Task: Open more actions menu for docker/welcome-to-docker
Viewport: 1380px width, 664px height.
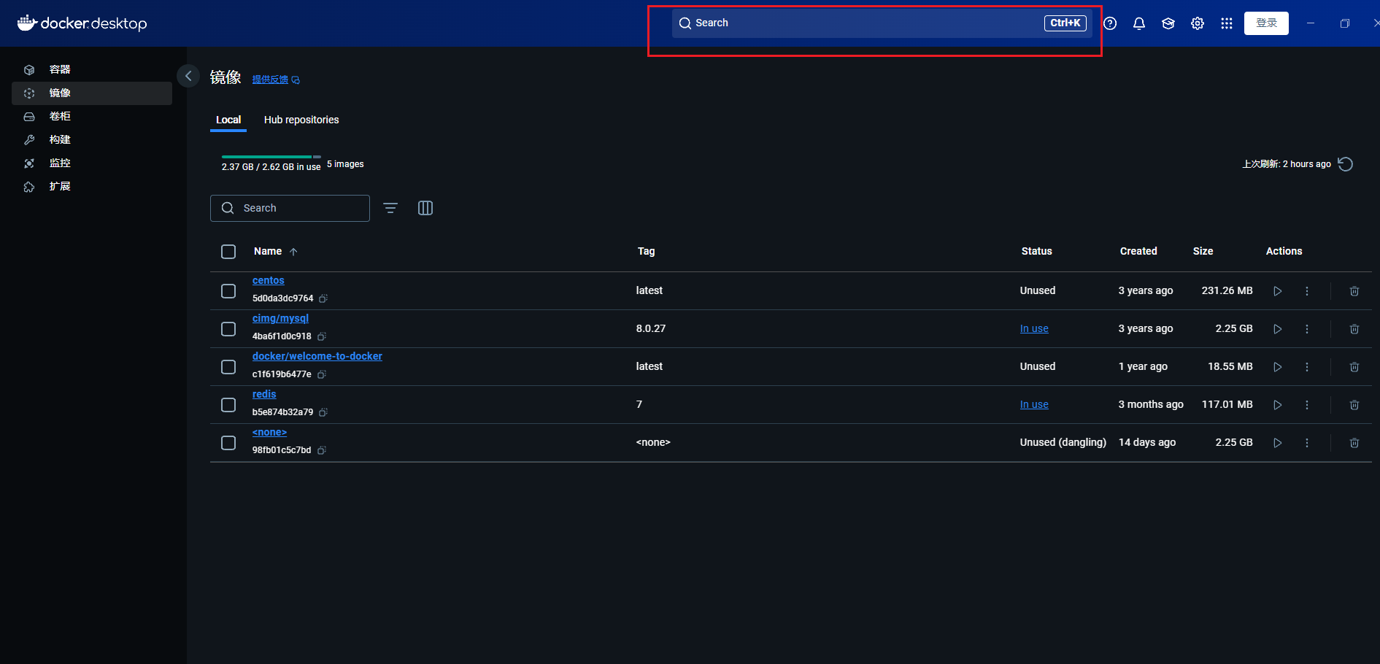Action: [x=1307, y=367]
